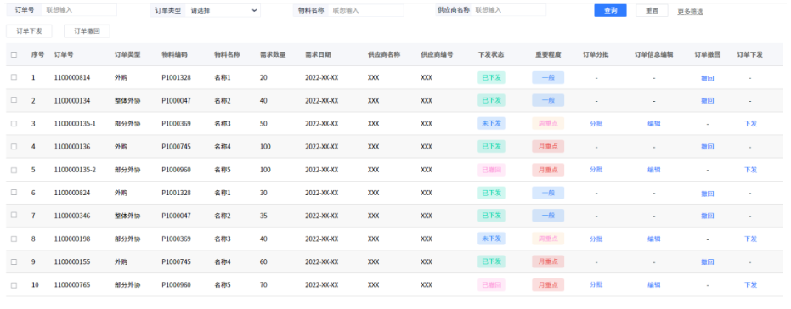Click the blue 查询 button
This screenshot has width=791, height=309.
[610, 10]
